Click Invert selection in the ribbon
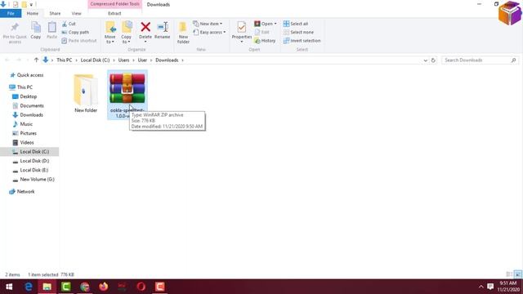Viewport: 523px width, 294px height. tap(302, 40)
